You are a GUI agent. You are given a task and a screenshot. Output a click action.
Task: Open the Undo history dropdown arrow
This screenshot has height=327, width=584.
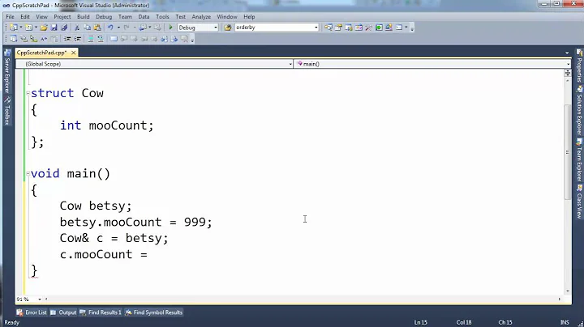pos(118,28)
